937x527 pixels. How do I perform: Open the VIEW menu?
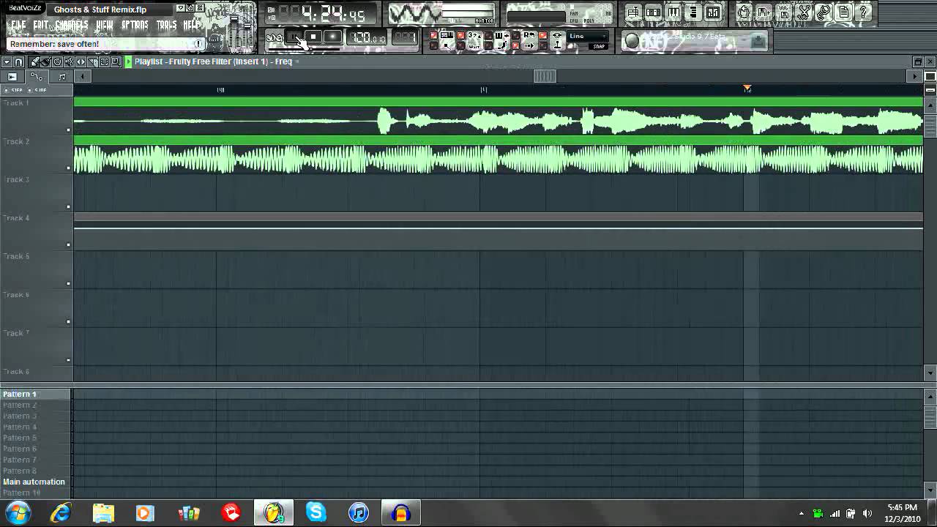pyautogui.click(x=105, y=25)
